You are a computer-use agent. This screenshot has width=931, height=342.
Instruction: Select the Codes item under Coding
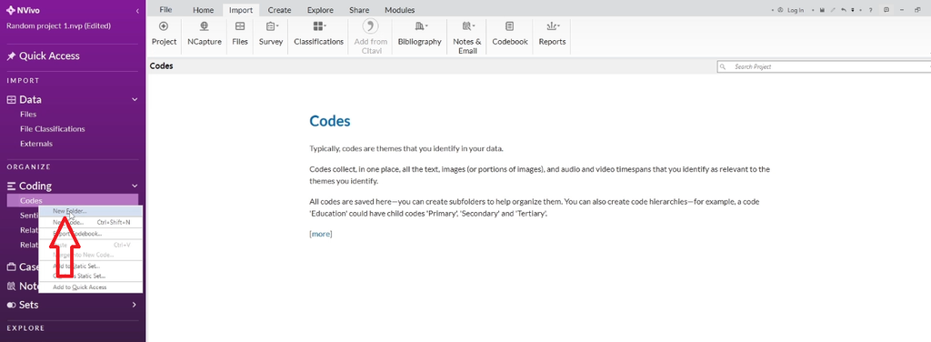(73, 201)
